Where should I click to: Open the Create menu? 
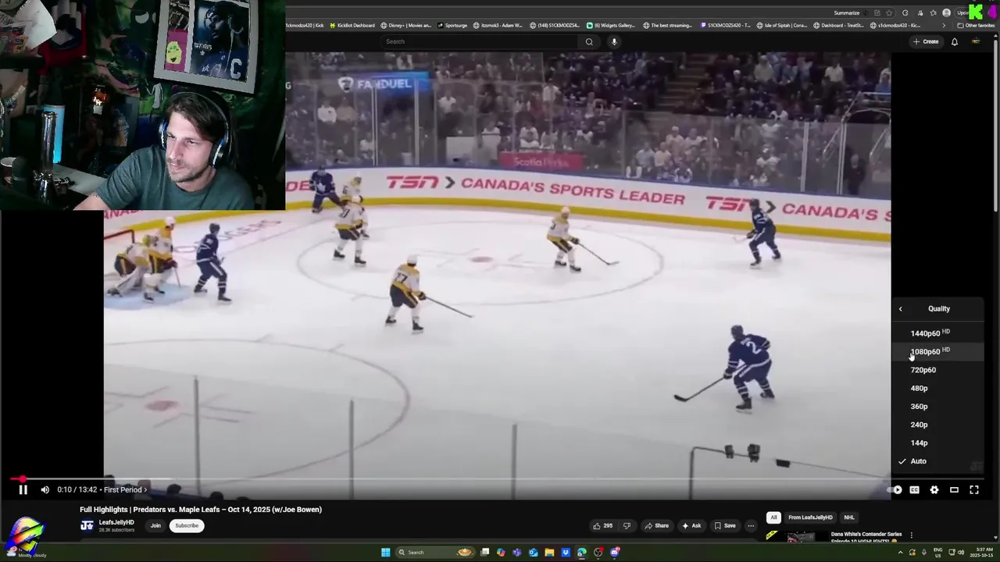926,41
